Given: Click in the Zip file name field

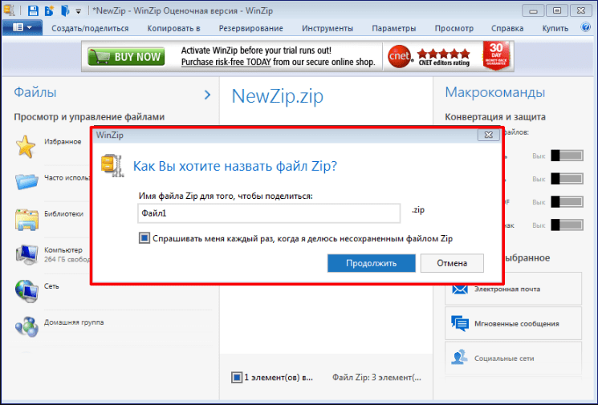Looking at the screenshot, I should pos(269,213).
